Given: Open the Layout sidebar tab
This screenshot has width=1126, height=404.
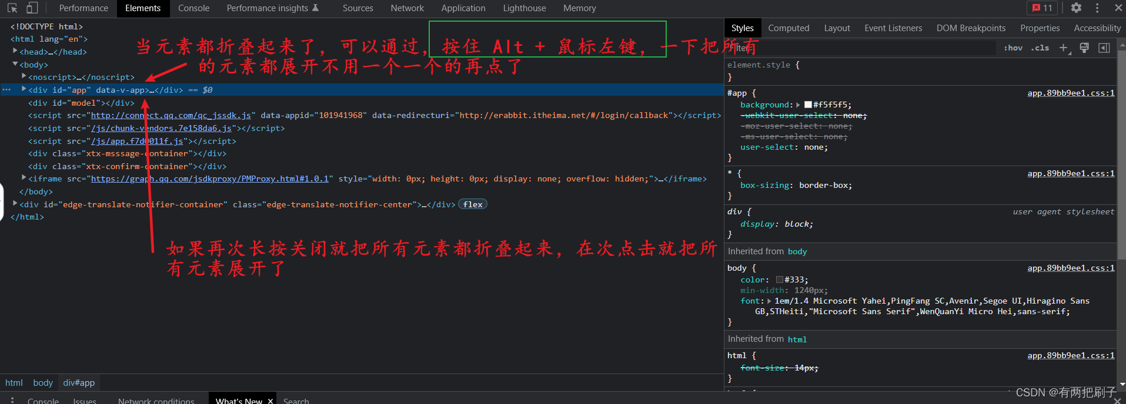Looking at the screenshot, I should (837, 28).
